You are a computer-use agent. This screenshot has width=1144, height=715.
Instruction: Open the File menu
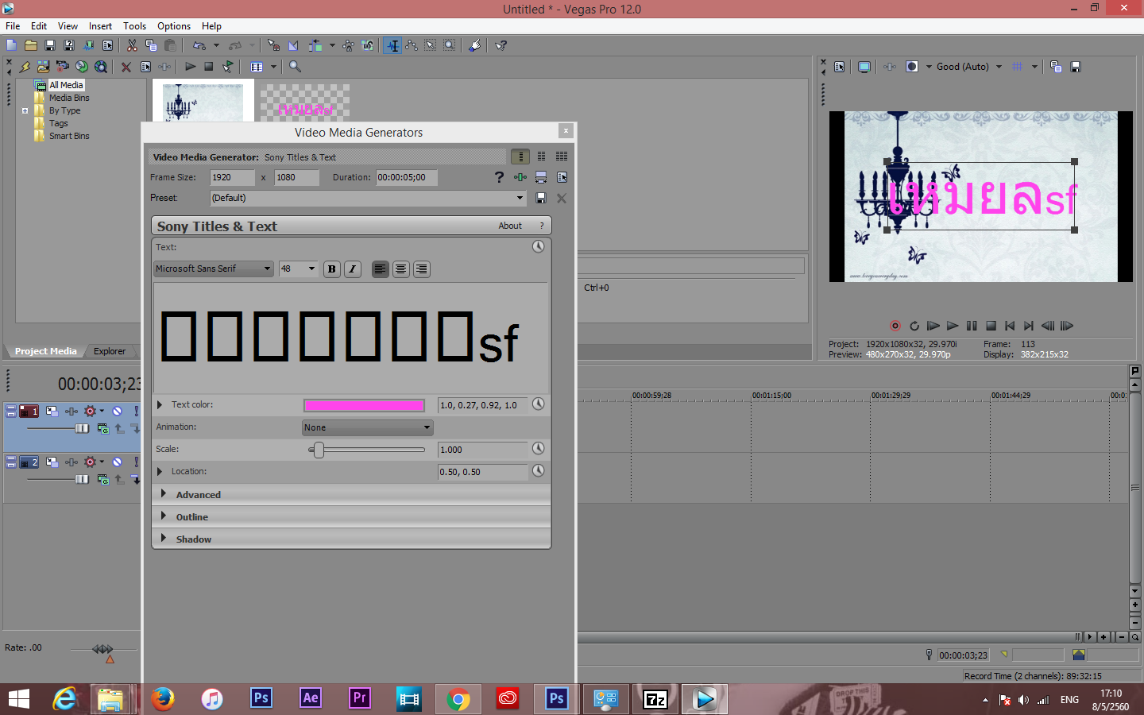coord(13,26)
